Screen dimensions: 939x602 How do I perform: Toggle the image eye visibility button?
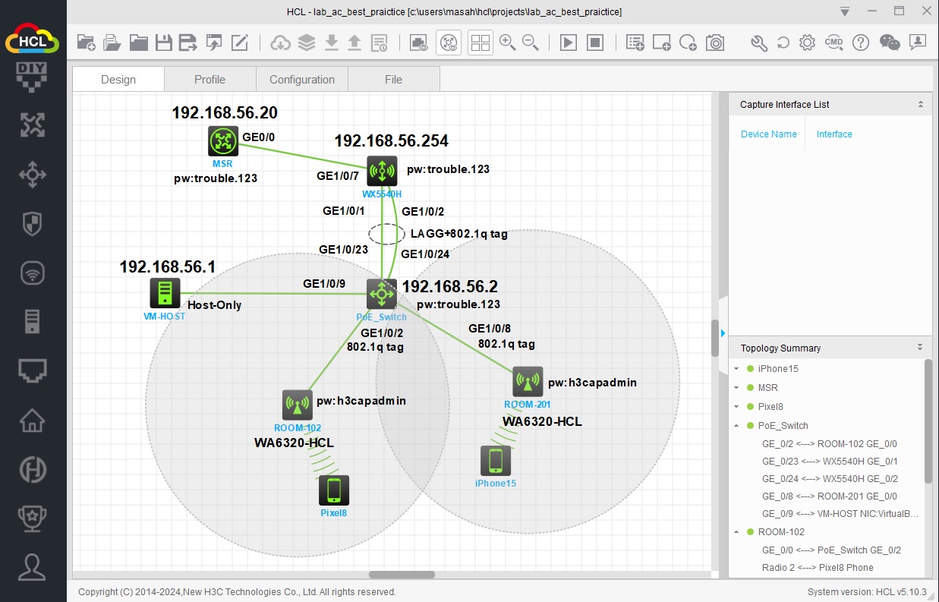click(418, 43)
